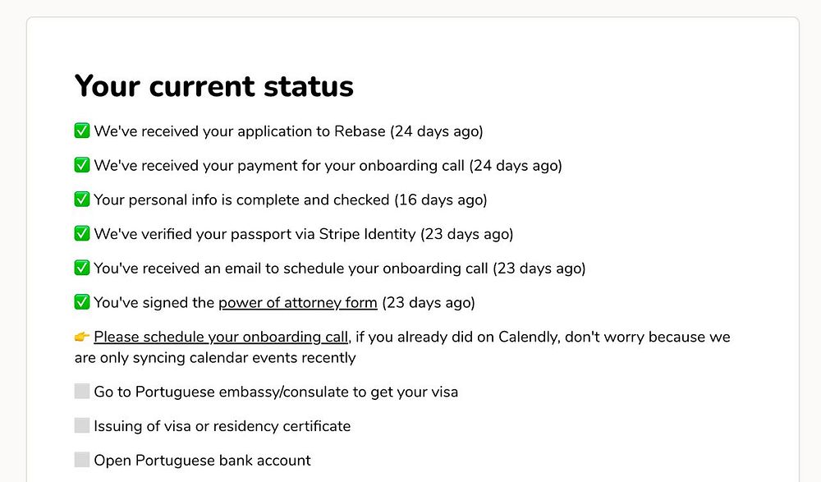The width and height of the screenshot is (821, 482).
Task: Click the Stripe Identity passport verification line
Action: (x=304, y=235)
